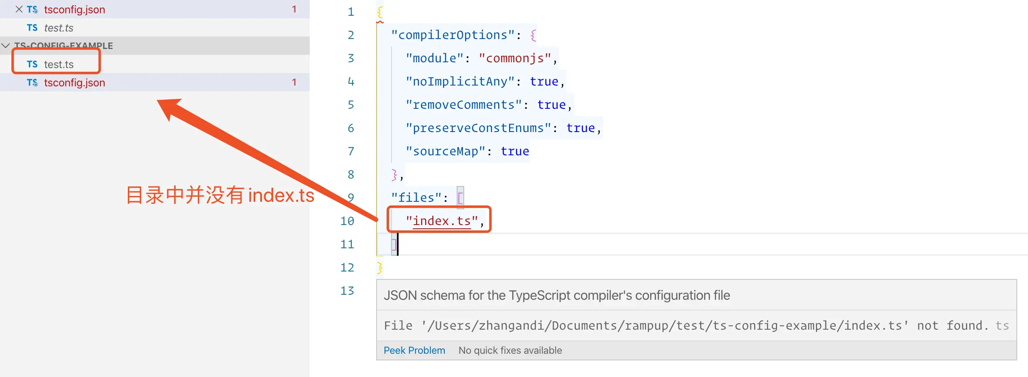Click TS icon beside top tsconfig.json
Image resolution: width=1028 pixels, height=377 pixels.
tap(32, 9)
